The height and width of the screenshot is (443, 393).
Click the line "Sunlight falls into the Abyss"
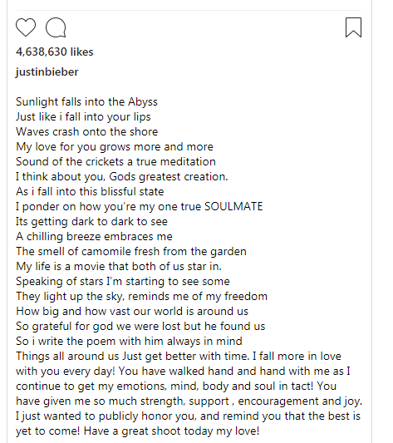86,102
